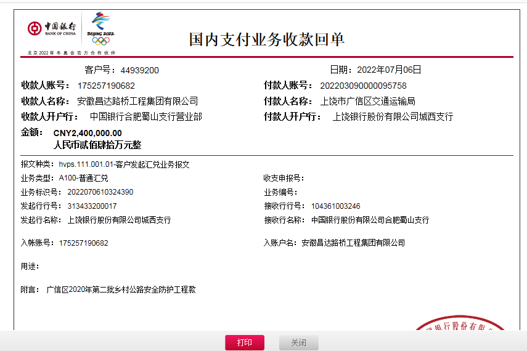Viewport: 527px width, 351px height.
Task: Select the amount in words 人民币贰佰肆拾万元整
Action: (97, 145)
